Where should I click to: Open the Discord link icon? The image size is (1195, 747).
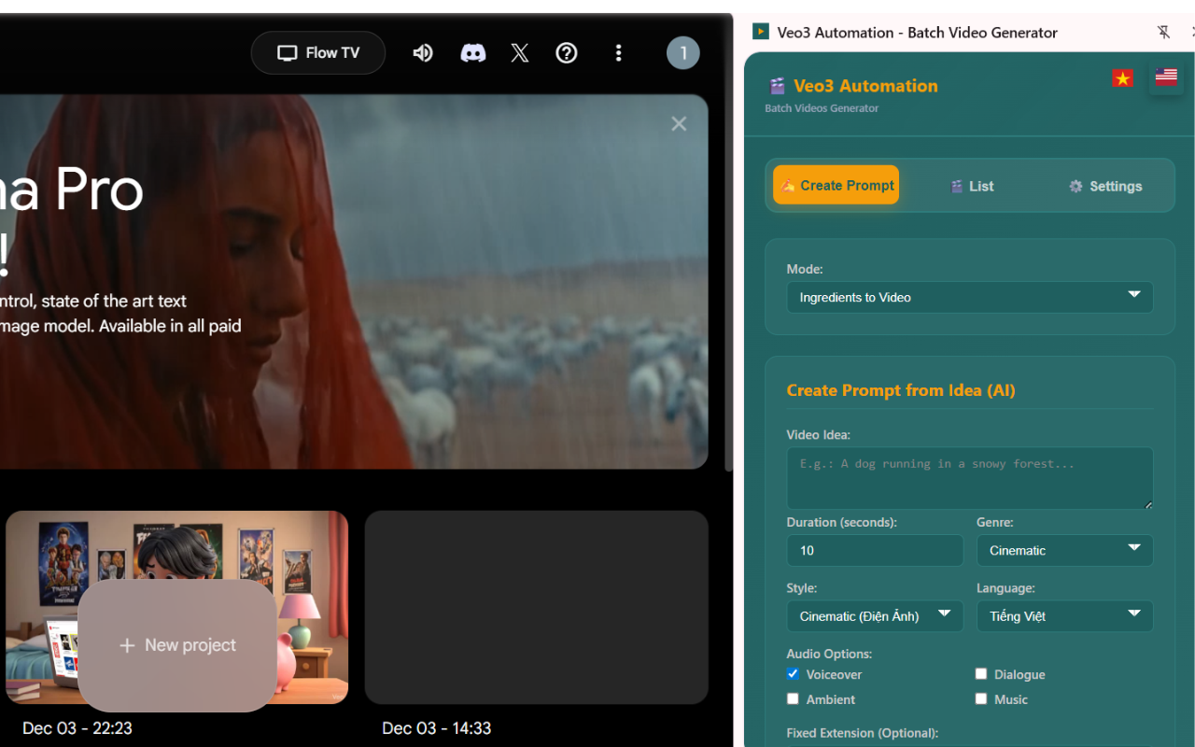click(x=473, y=53)
